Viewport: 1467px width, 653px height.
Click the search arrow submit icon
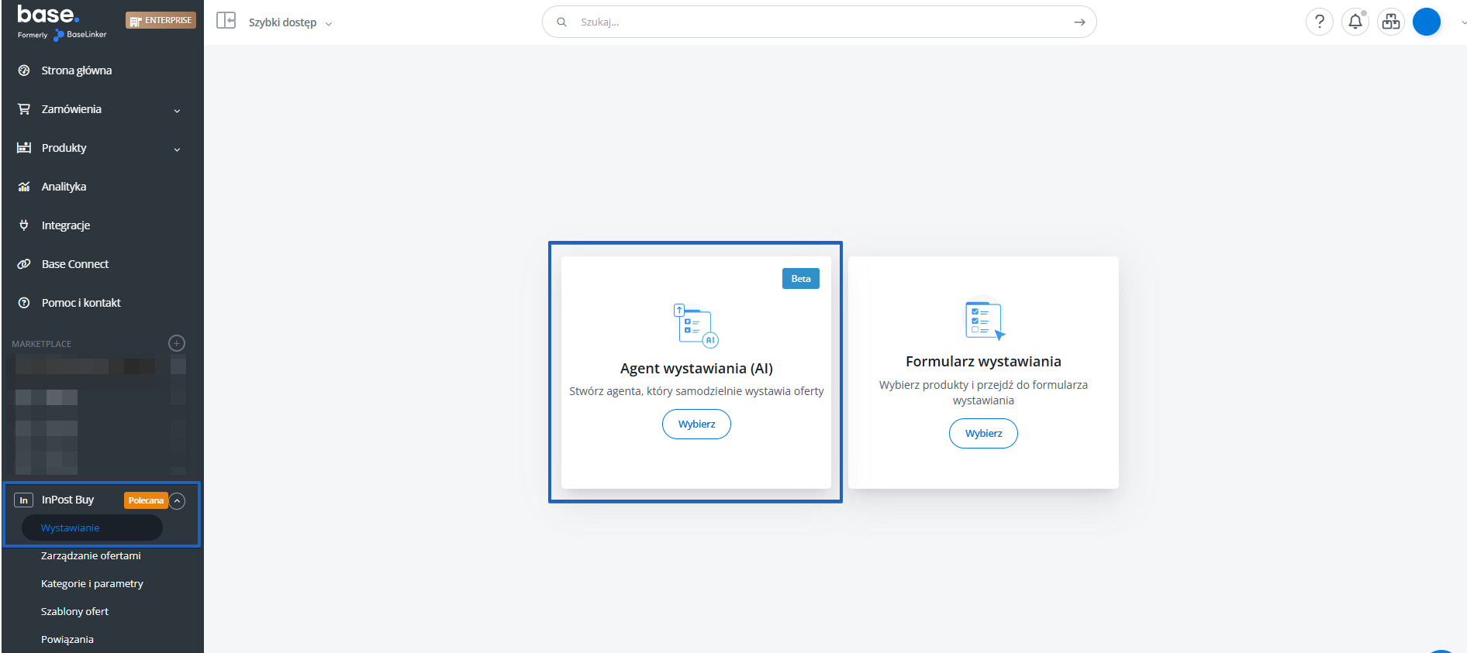coord(1079,22)
